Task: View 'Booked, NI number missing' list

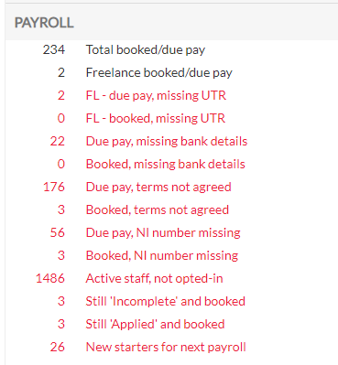Action: pos(162,256)
